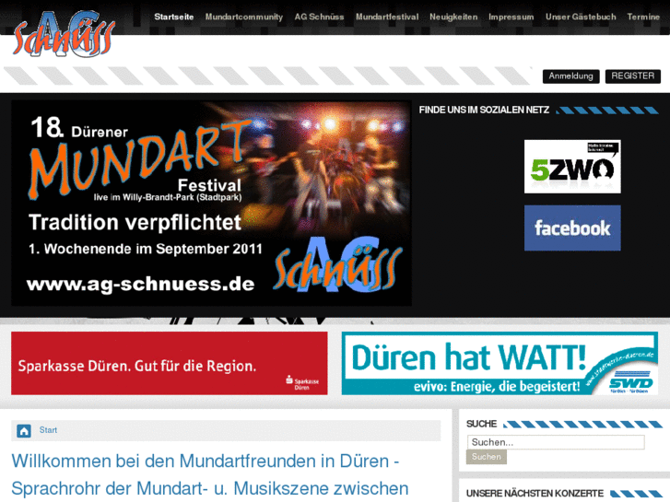Go to the Mundartcommunity menu item
Screen dimensions: 670x502
click(x=244, y=18)
